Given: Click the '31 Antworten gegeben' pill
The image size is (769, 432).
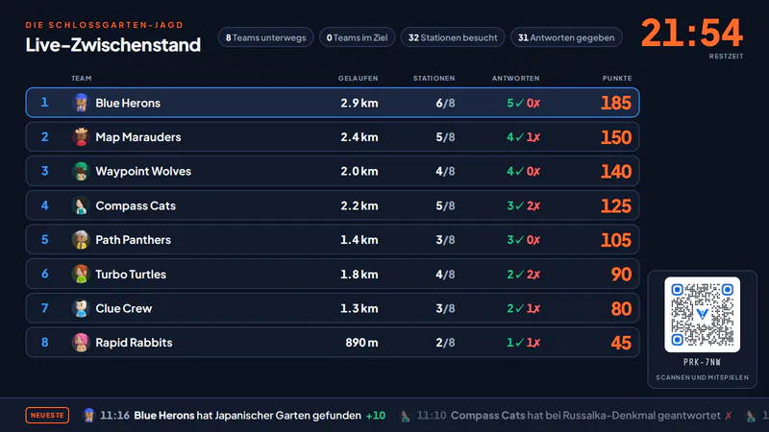Looking at the screenshot, I should pyautogui.click(x=566, y=37).
